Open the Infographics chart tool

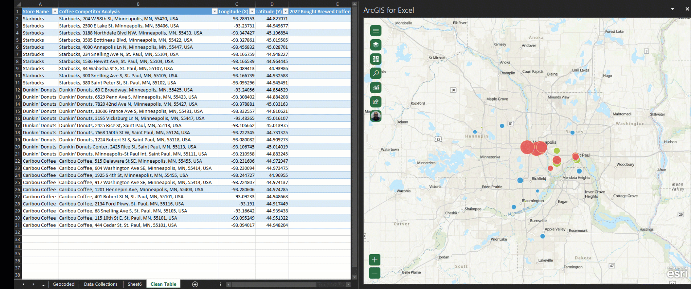pyautogui.click(x=376, y=87)
